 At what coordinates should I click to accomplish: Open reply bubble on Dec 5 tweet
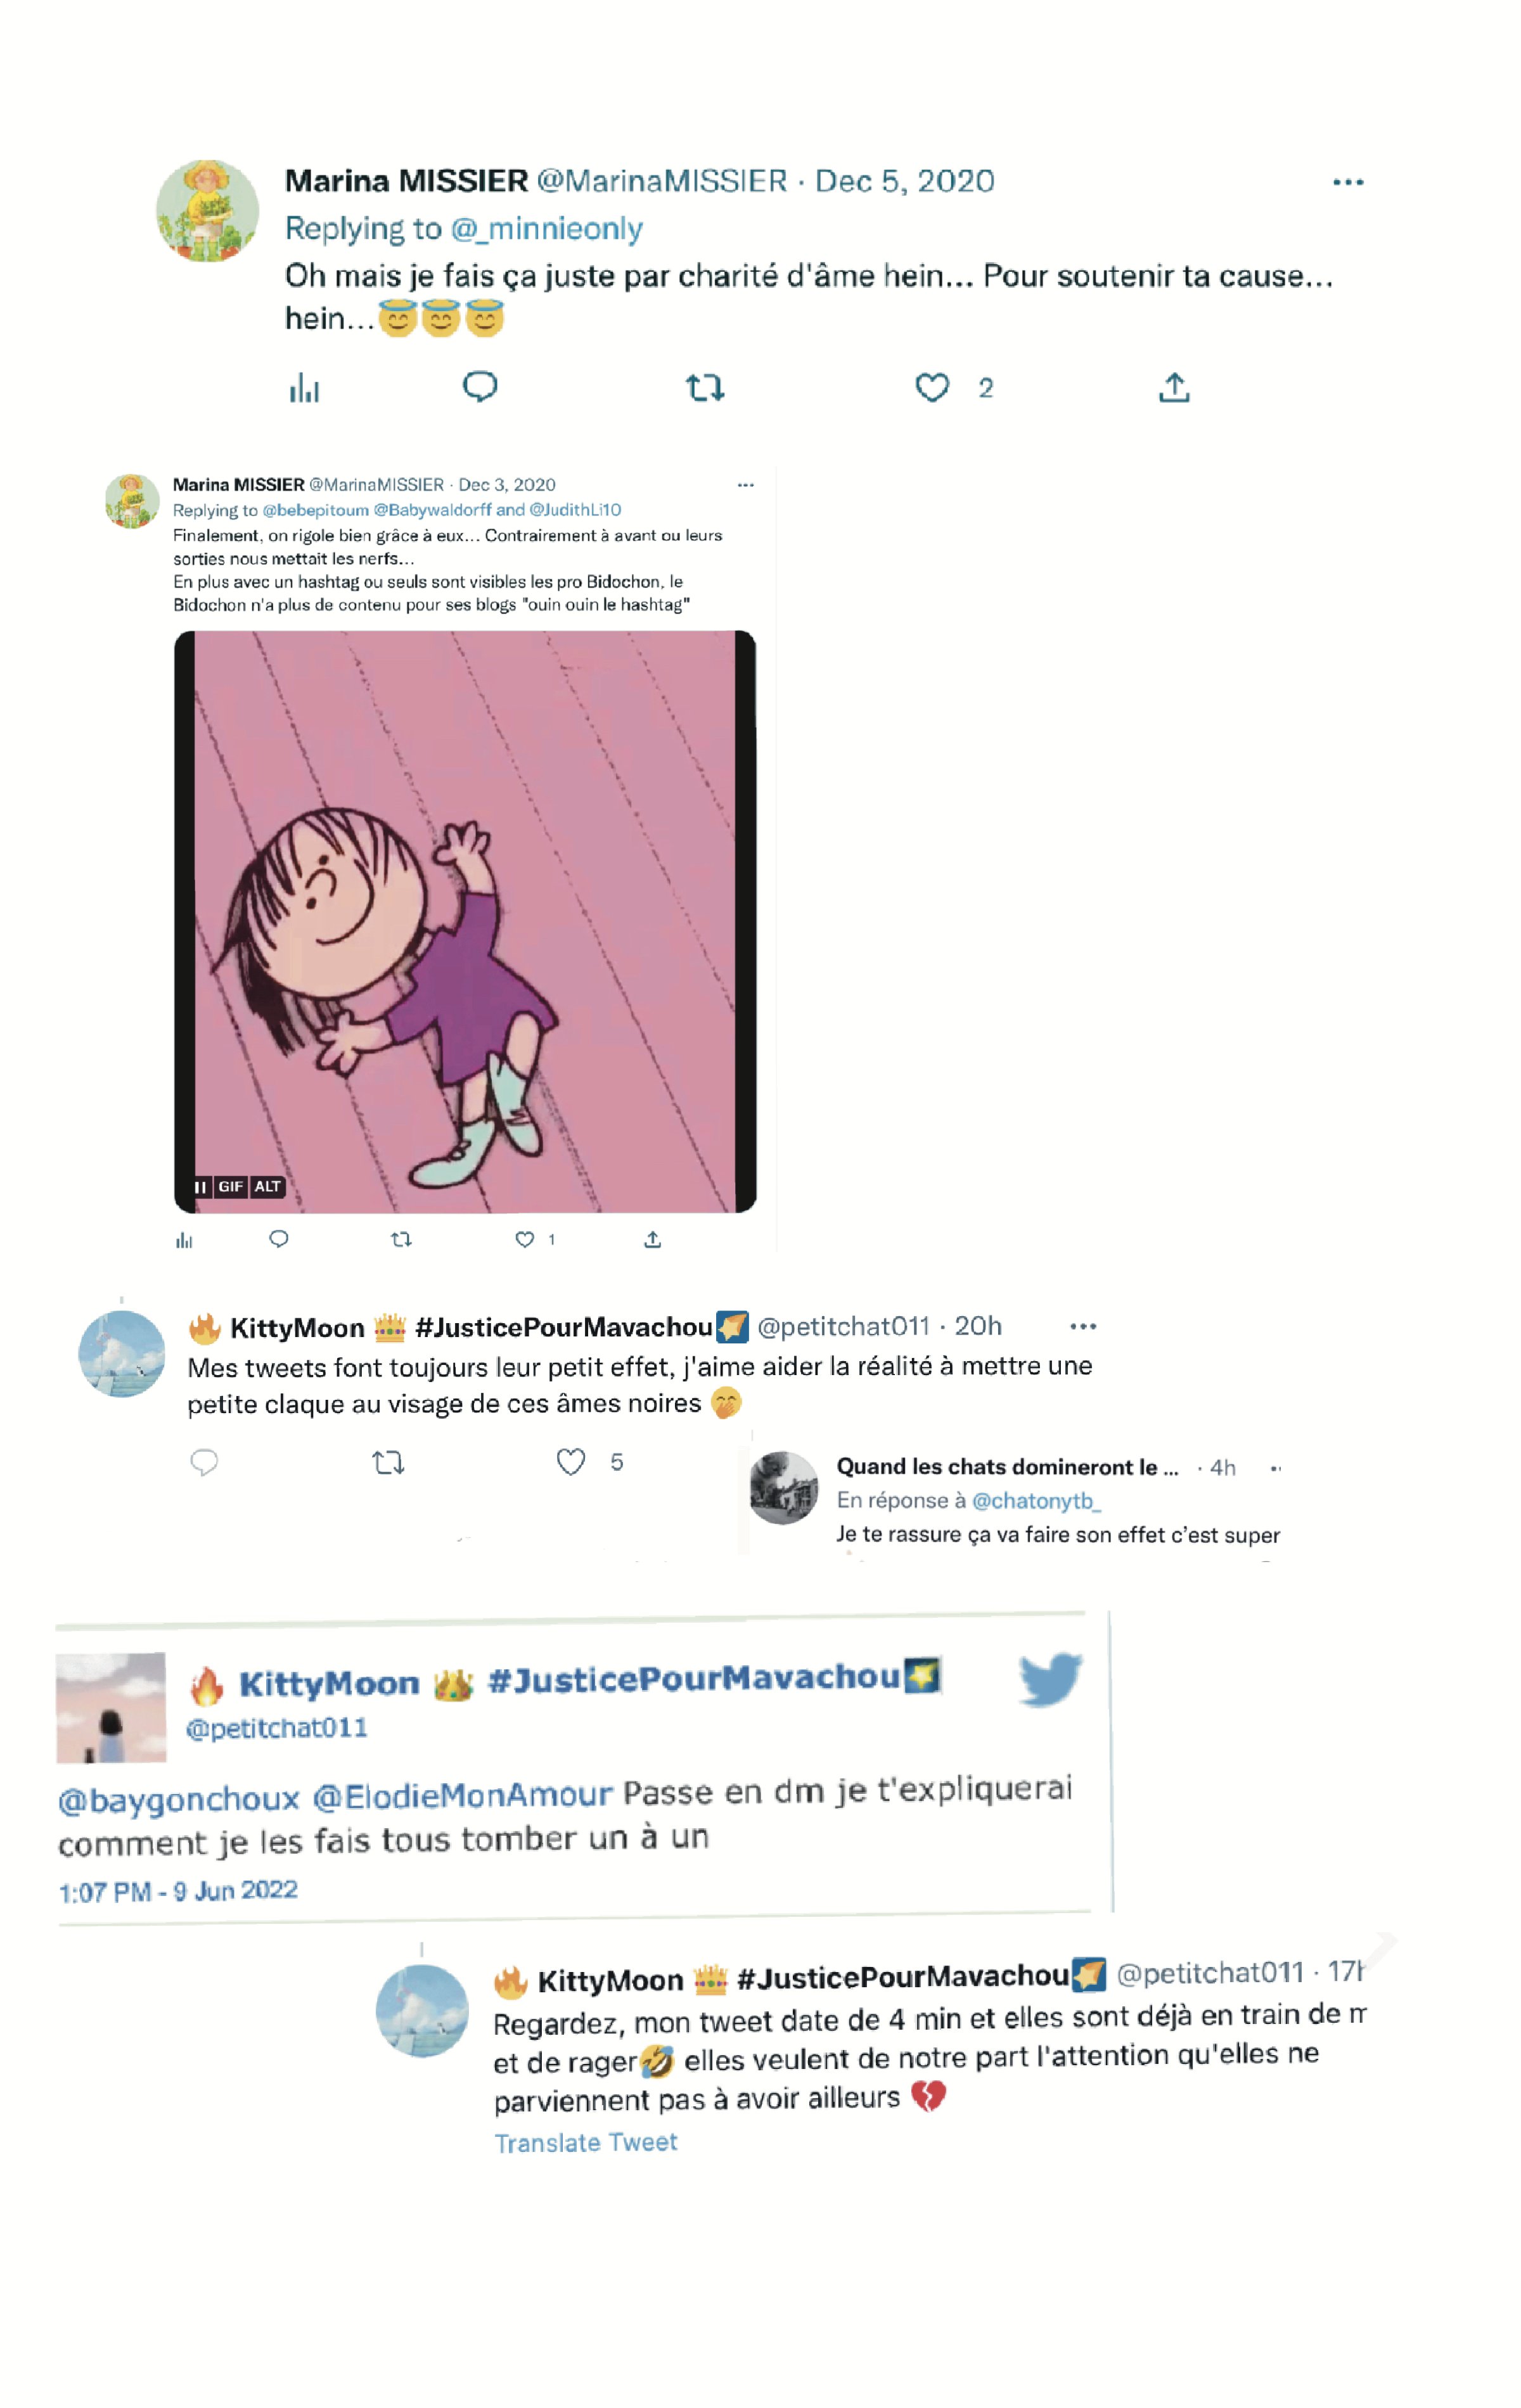click(x=480, y=386)
